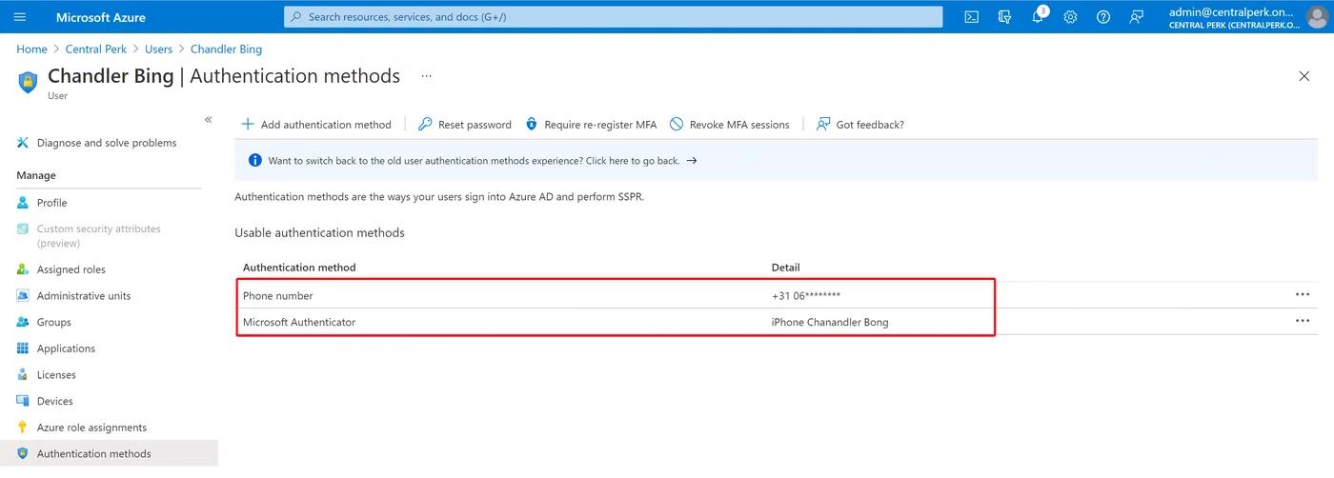Click the Got feedback icon
This screenshot has height=478, width=1334.
pos(823,124)
